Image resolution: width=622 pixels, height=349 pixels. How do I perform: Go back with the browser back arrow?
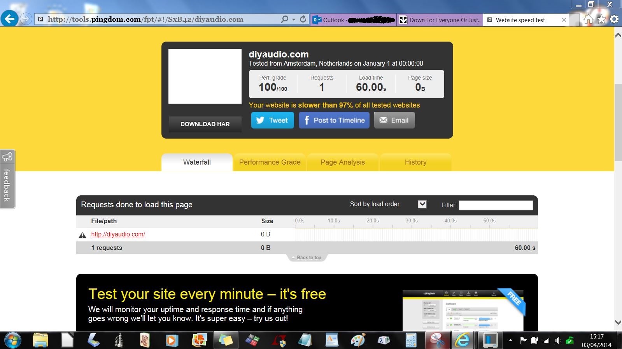(x=10, y=19)
